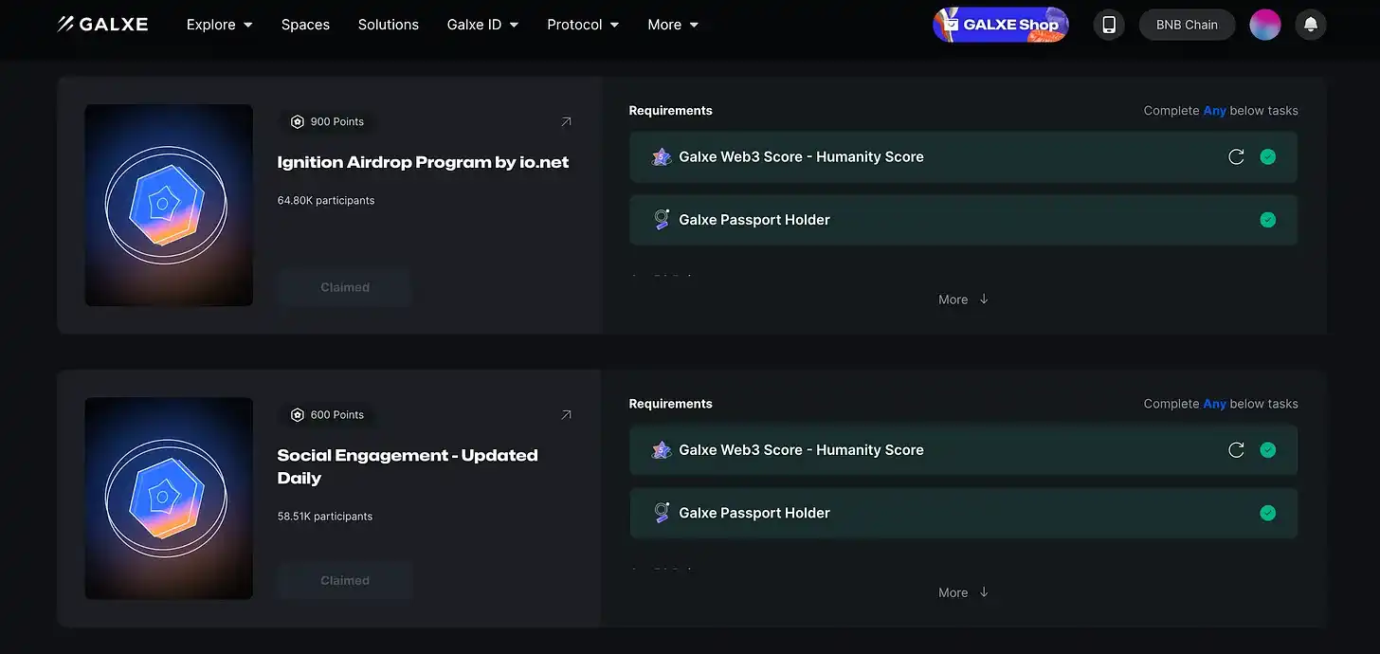Click Web3 Score star icon in Ignition card

(662, 157)
